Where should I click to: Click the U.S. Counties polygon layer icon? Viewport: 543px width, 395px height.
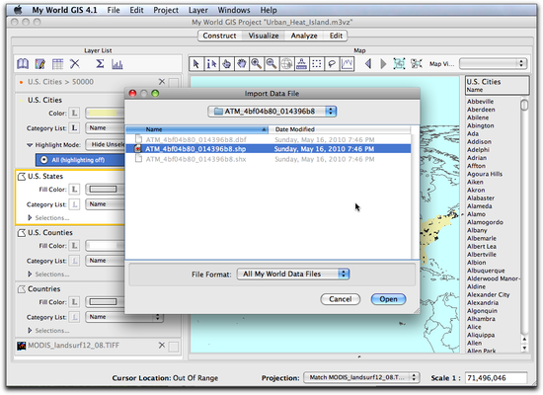22,233
